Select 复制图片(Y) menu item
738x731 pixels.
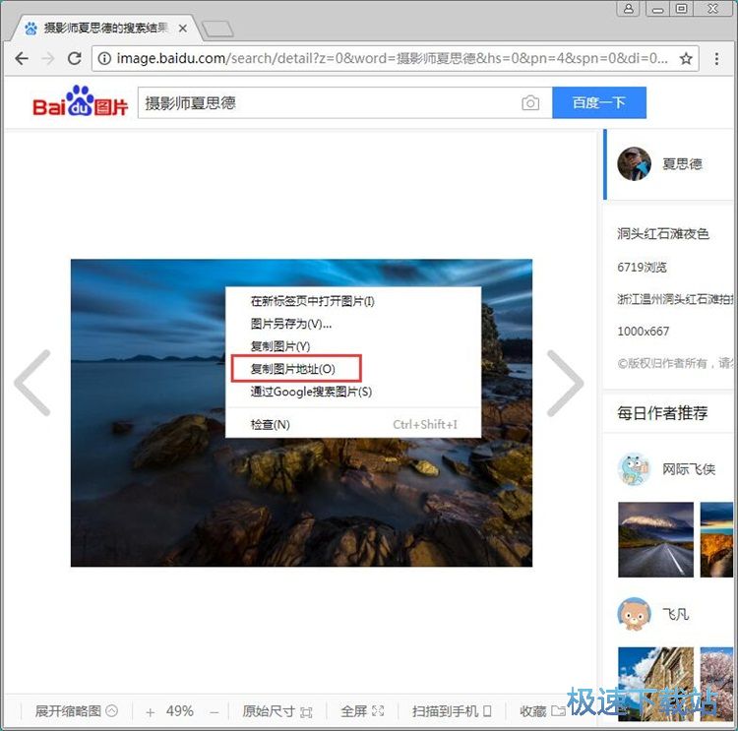[x=353, y=346]
